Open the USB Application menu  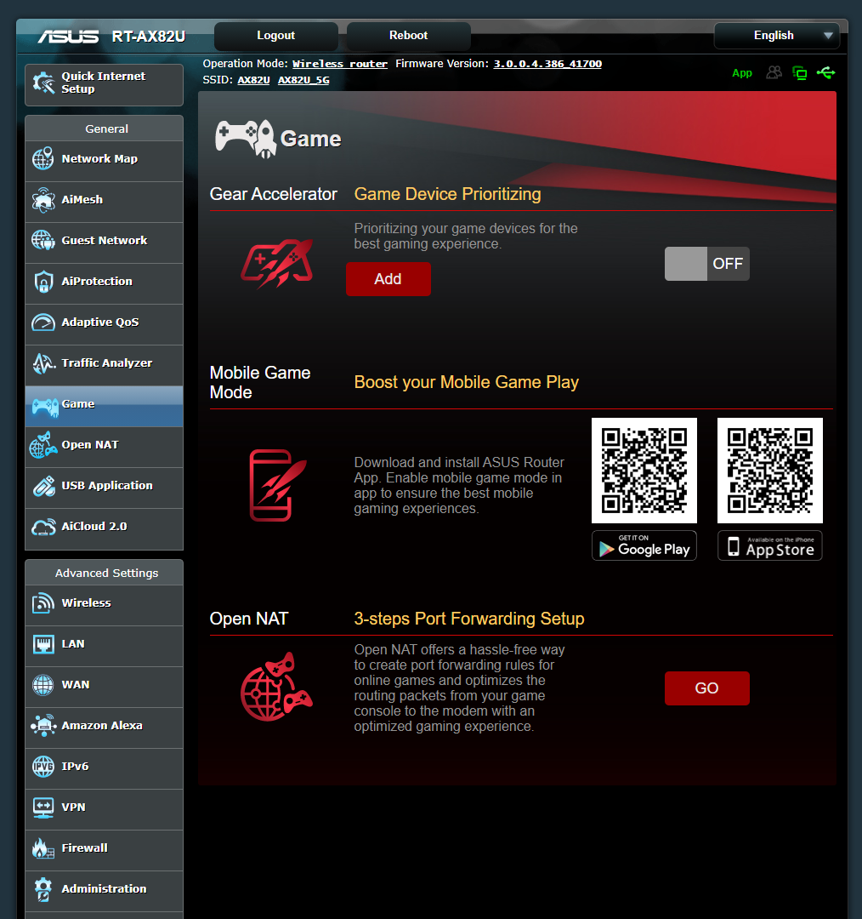tap(105, 487)
